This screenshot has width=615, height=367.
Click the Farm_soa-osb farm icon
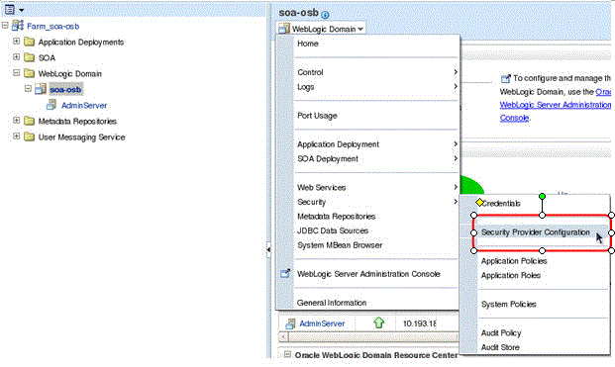pos(18,26)
